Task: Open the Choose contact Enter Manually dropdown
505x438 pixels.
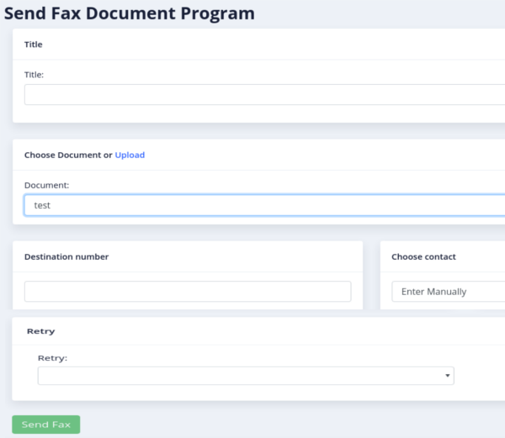Action: pos(449,292)
